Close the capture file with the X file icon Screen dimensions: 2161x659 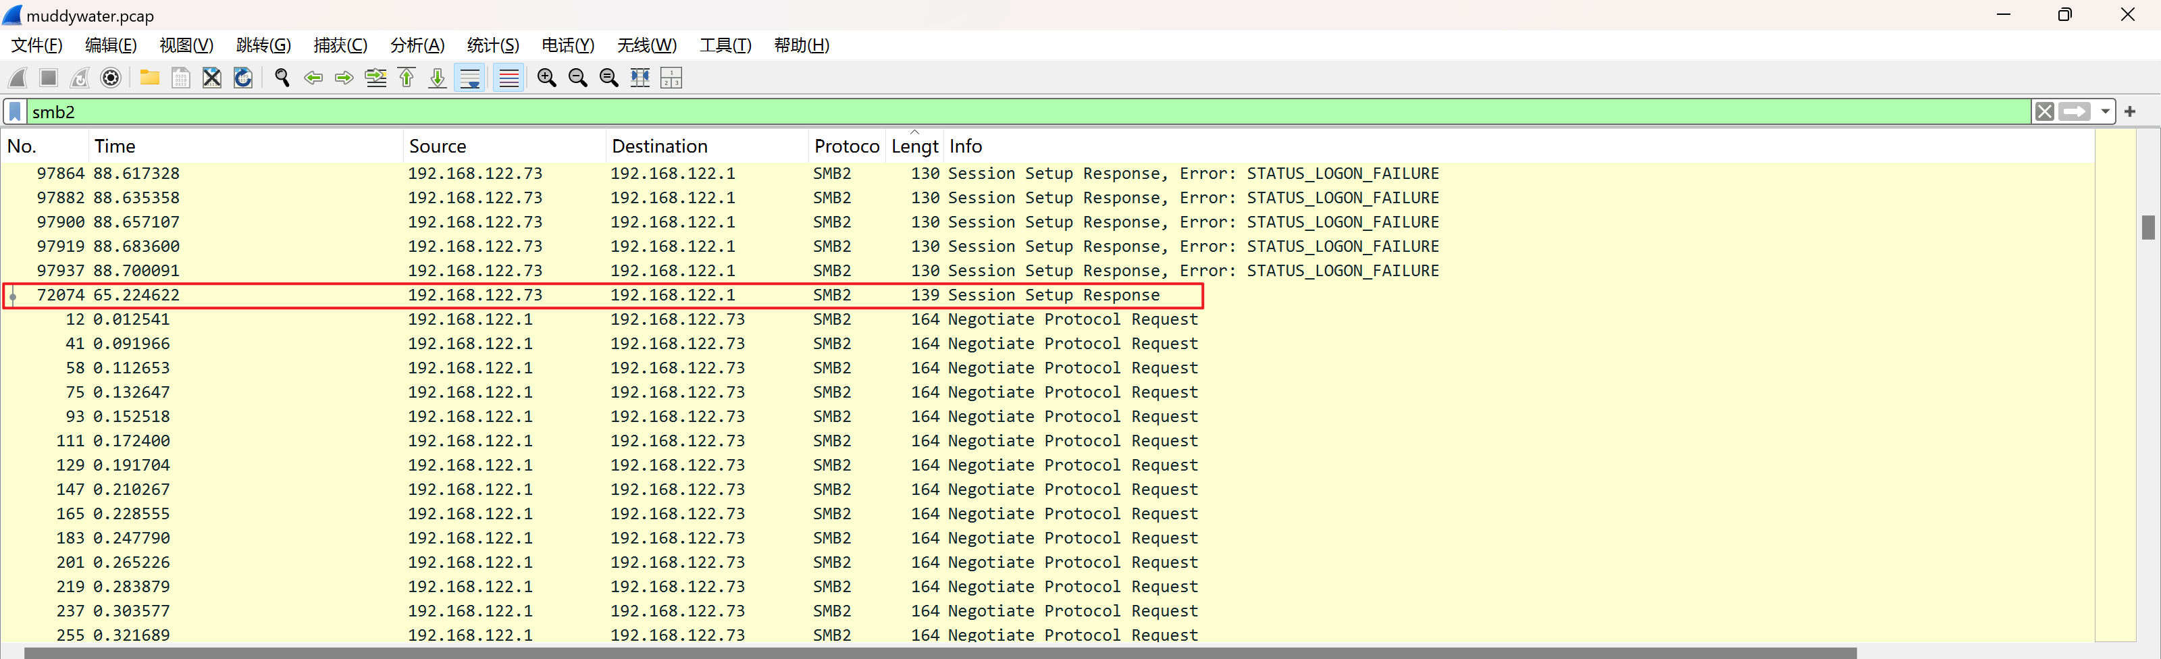(212, 78)
